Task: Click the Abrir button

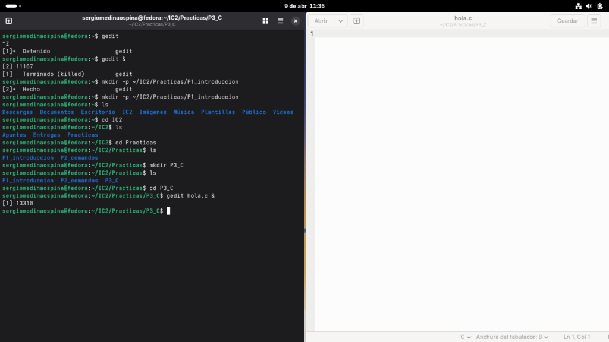Action: (321, 20)
